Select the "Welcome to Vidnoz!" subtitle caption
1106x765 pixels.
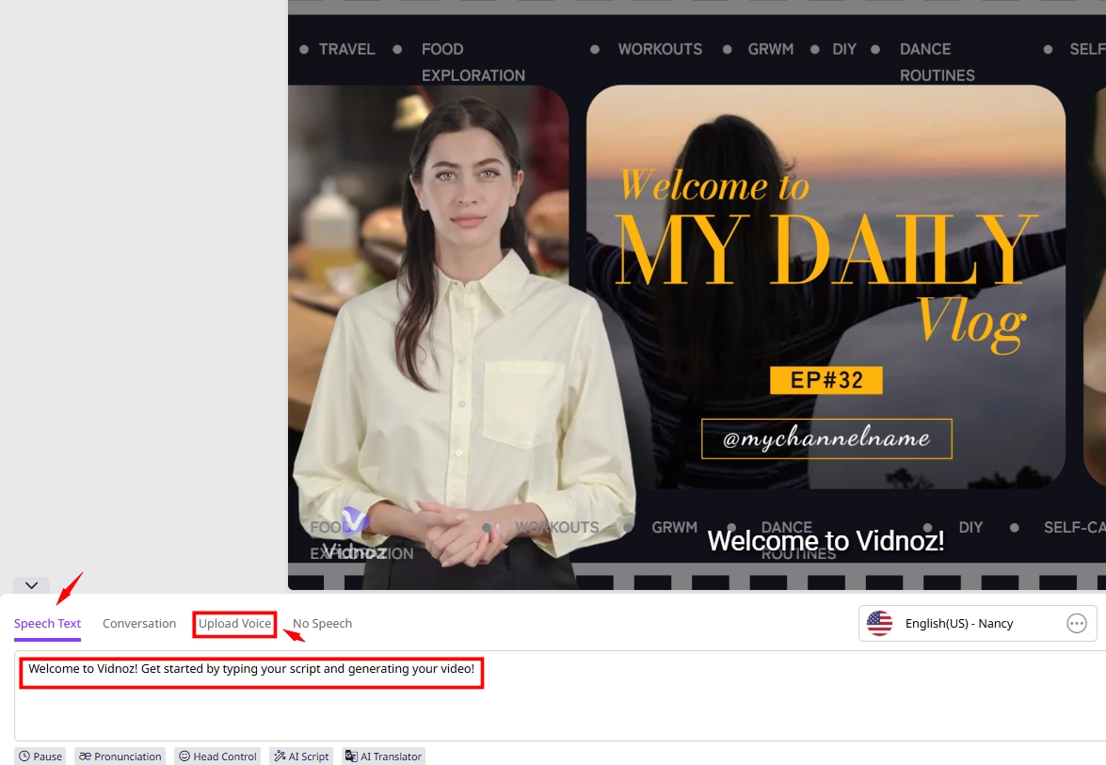point(825,541)
